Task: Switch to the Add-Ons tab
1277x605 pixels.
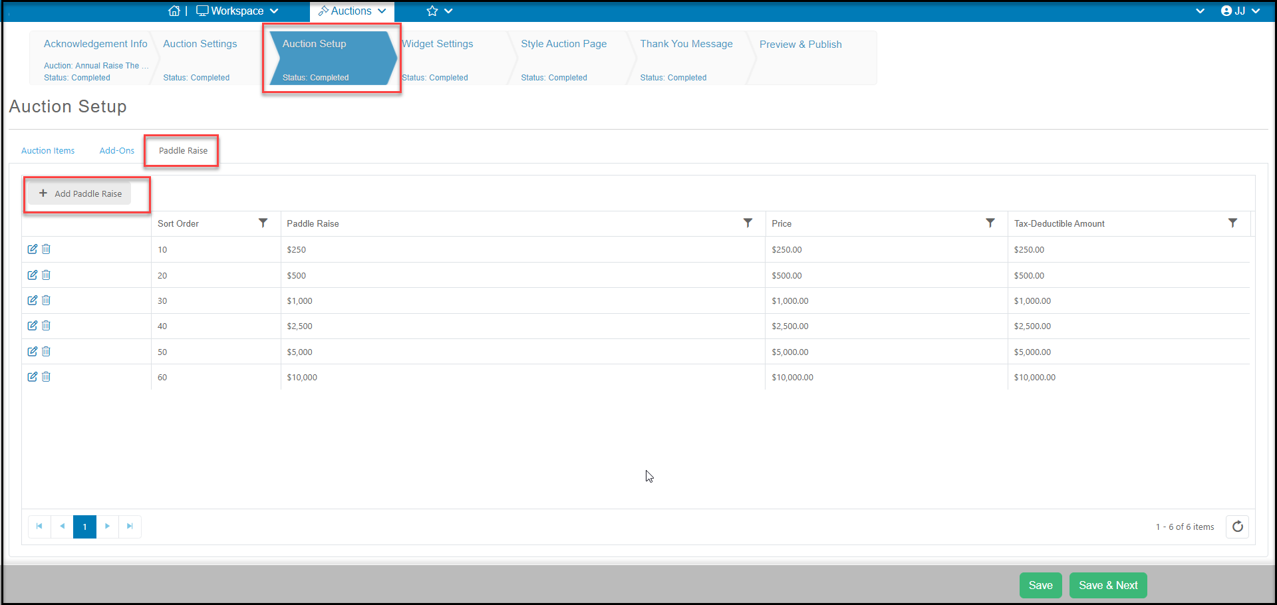Action: (117, 151)
